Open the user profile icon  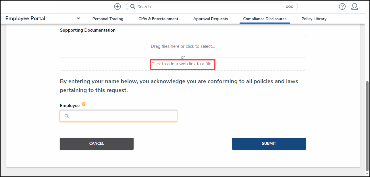click(354, 7)
